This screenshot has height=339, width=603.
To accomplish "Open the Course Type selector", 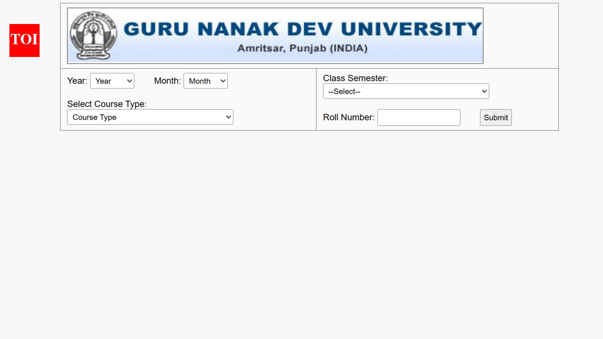I will pos(150,117).
